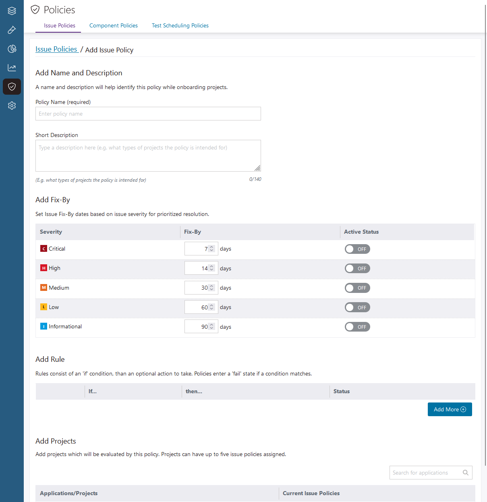Switch to the Component Policies tab
The height and width of the screenshot is (502, 487).
(x=113, y=25)
